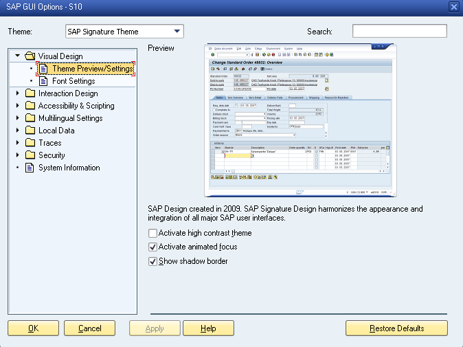Expand the Accessibility & Scripting node
Image resolution: width=463 pixels, height=347 pixels.
pyautogui.click(x=17, y=106)
